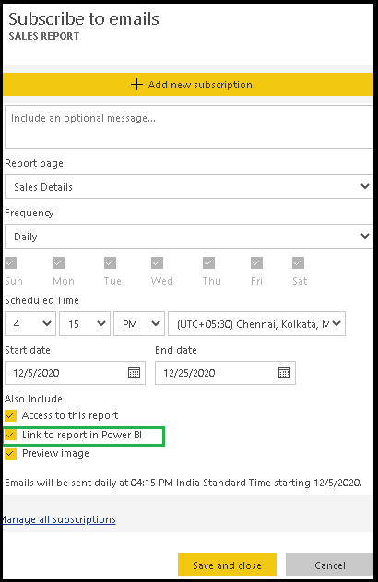Open the Frequency dropdown set to Daily

(189, 236)
